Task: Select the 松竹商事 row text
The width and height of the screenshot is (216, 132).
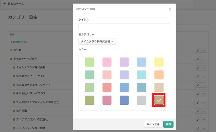Action: [22, 111]
